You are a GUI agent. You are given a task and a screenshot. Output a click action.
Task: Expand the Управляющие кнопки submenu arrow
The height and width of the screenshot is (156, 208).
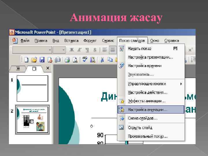pyautogui.click(x=181, y=84)
